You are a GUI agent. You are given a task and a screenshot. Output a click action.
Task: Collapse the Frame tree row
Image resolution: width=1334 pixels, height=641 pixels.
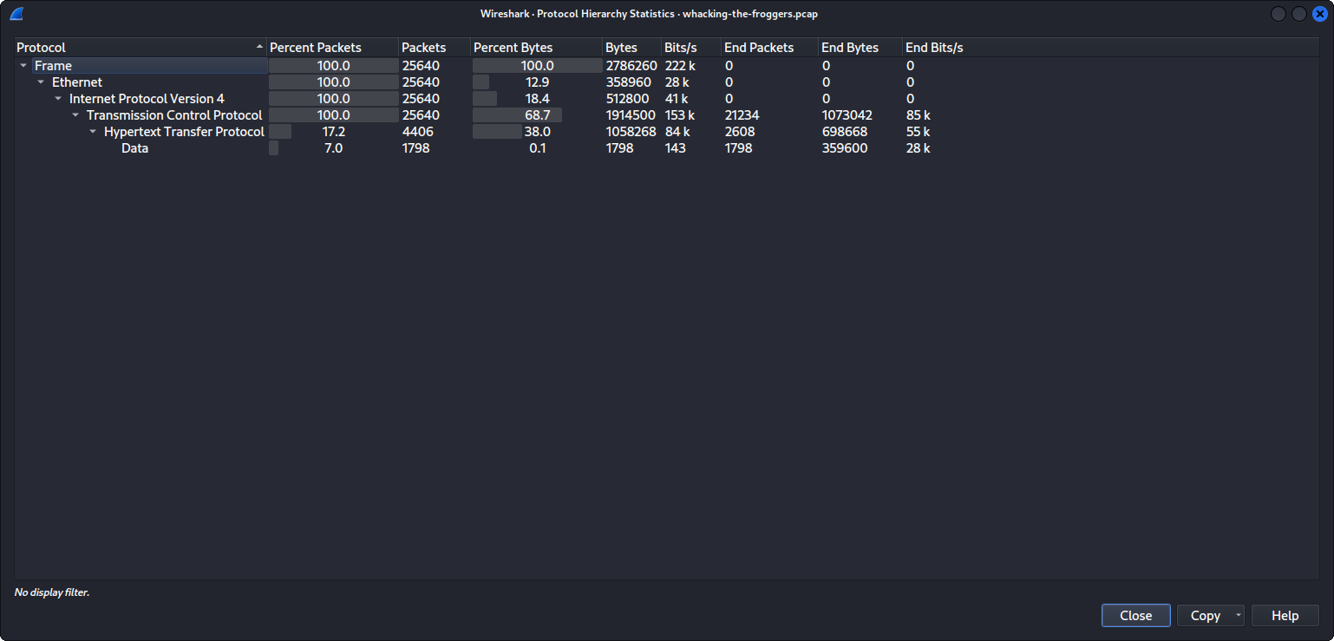(x=23, y=66)
